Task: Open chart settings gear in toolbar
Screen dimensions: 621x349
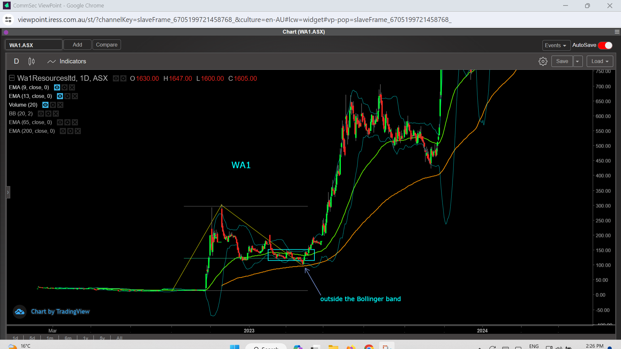Action: pyautogui.click(x=543, y=61)
